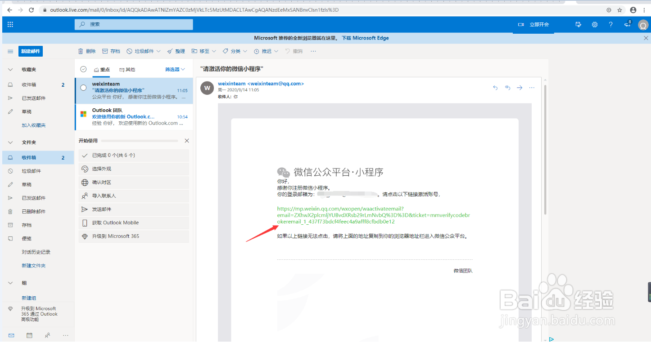Image resolution: width=651 pixels, height=343 pixels.
Task: Click 选择外观 getting started item
Action: [x=134, y=169]
